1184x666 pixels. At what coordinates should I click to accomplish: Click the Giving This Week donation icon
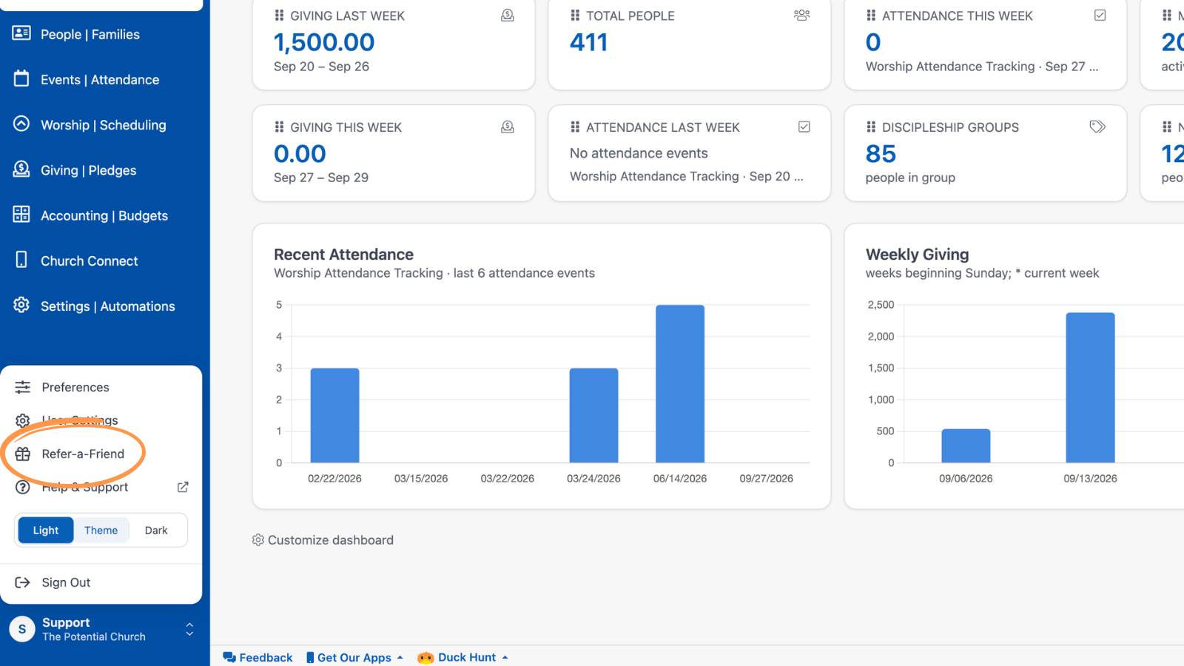(508, 127)
